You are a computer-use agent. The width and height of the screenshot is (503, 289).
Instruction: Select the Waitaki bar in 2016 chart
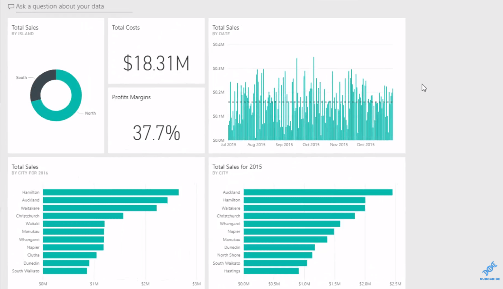(74, 224)
